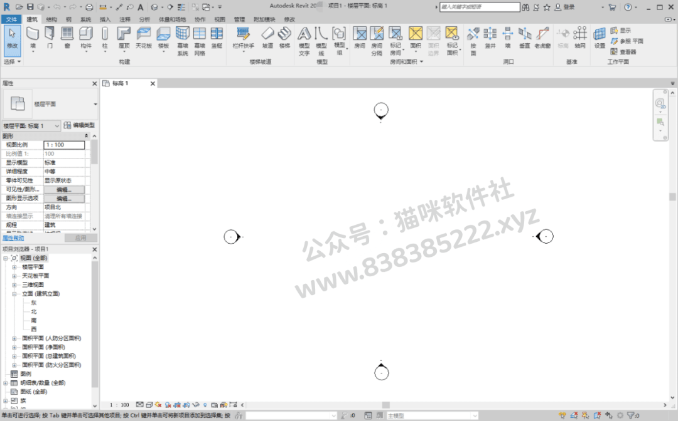This screenshot has height=421, width=678.
Task: Click the 视图比例 1:100 field
Action: 65,145
